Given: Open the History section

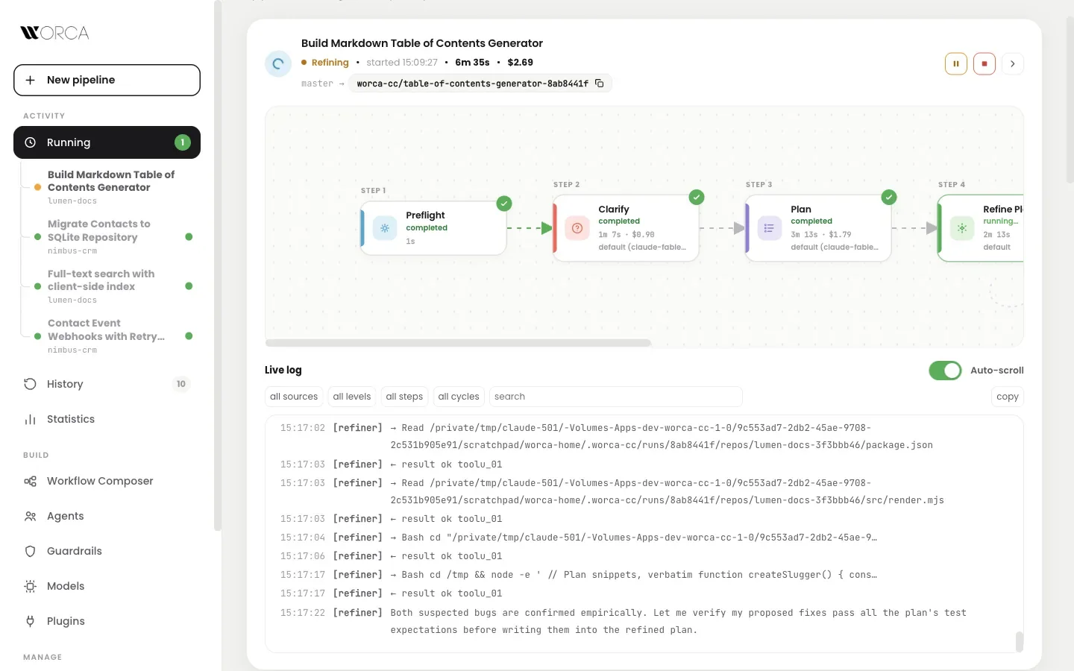Looking at the screenshot, I should click(107, 384).
